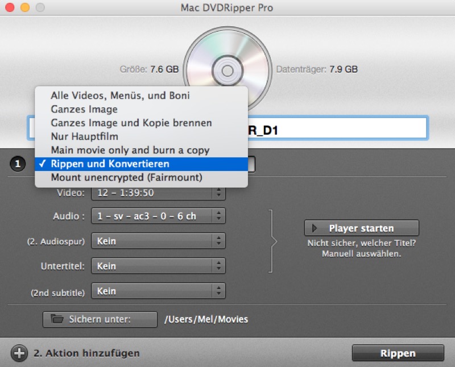Pick checked 'Rippen und Konvertieren' entry

110,164
